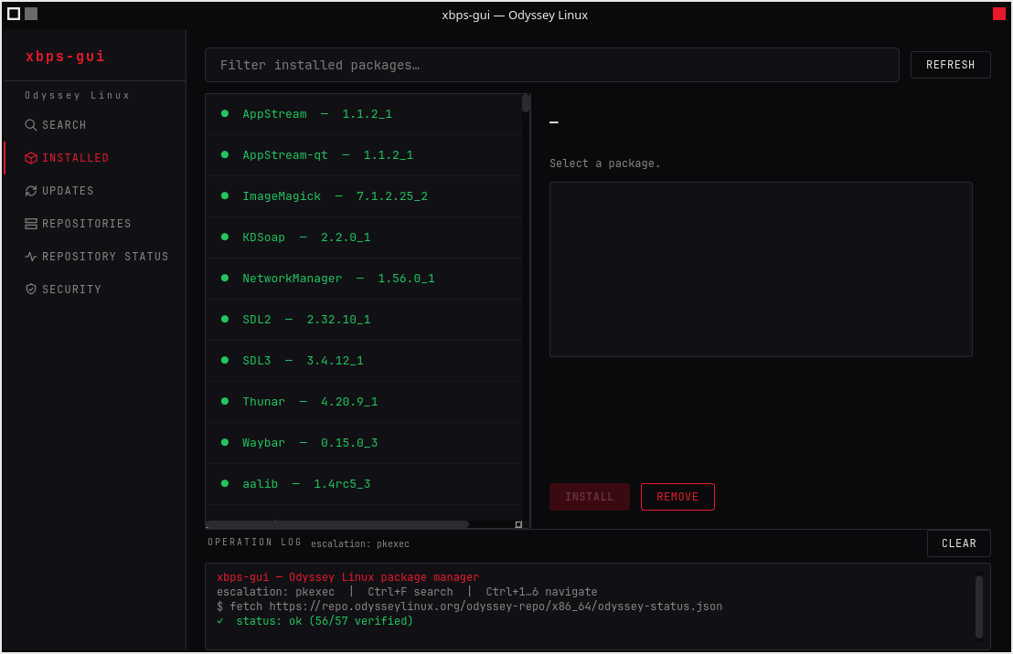The image size is (1013, 654).
Task: Select the Thunar 4.20.9_1 package
Action: click(364, 402)
